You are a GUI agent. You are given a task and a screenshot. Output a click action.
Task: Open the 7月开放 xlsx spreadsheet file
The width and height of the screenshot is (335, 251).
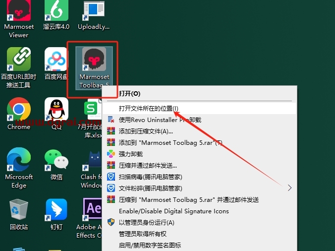pyautogui.click(x=91, y=118)
